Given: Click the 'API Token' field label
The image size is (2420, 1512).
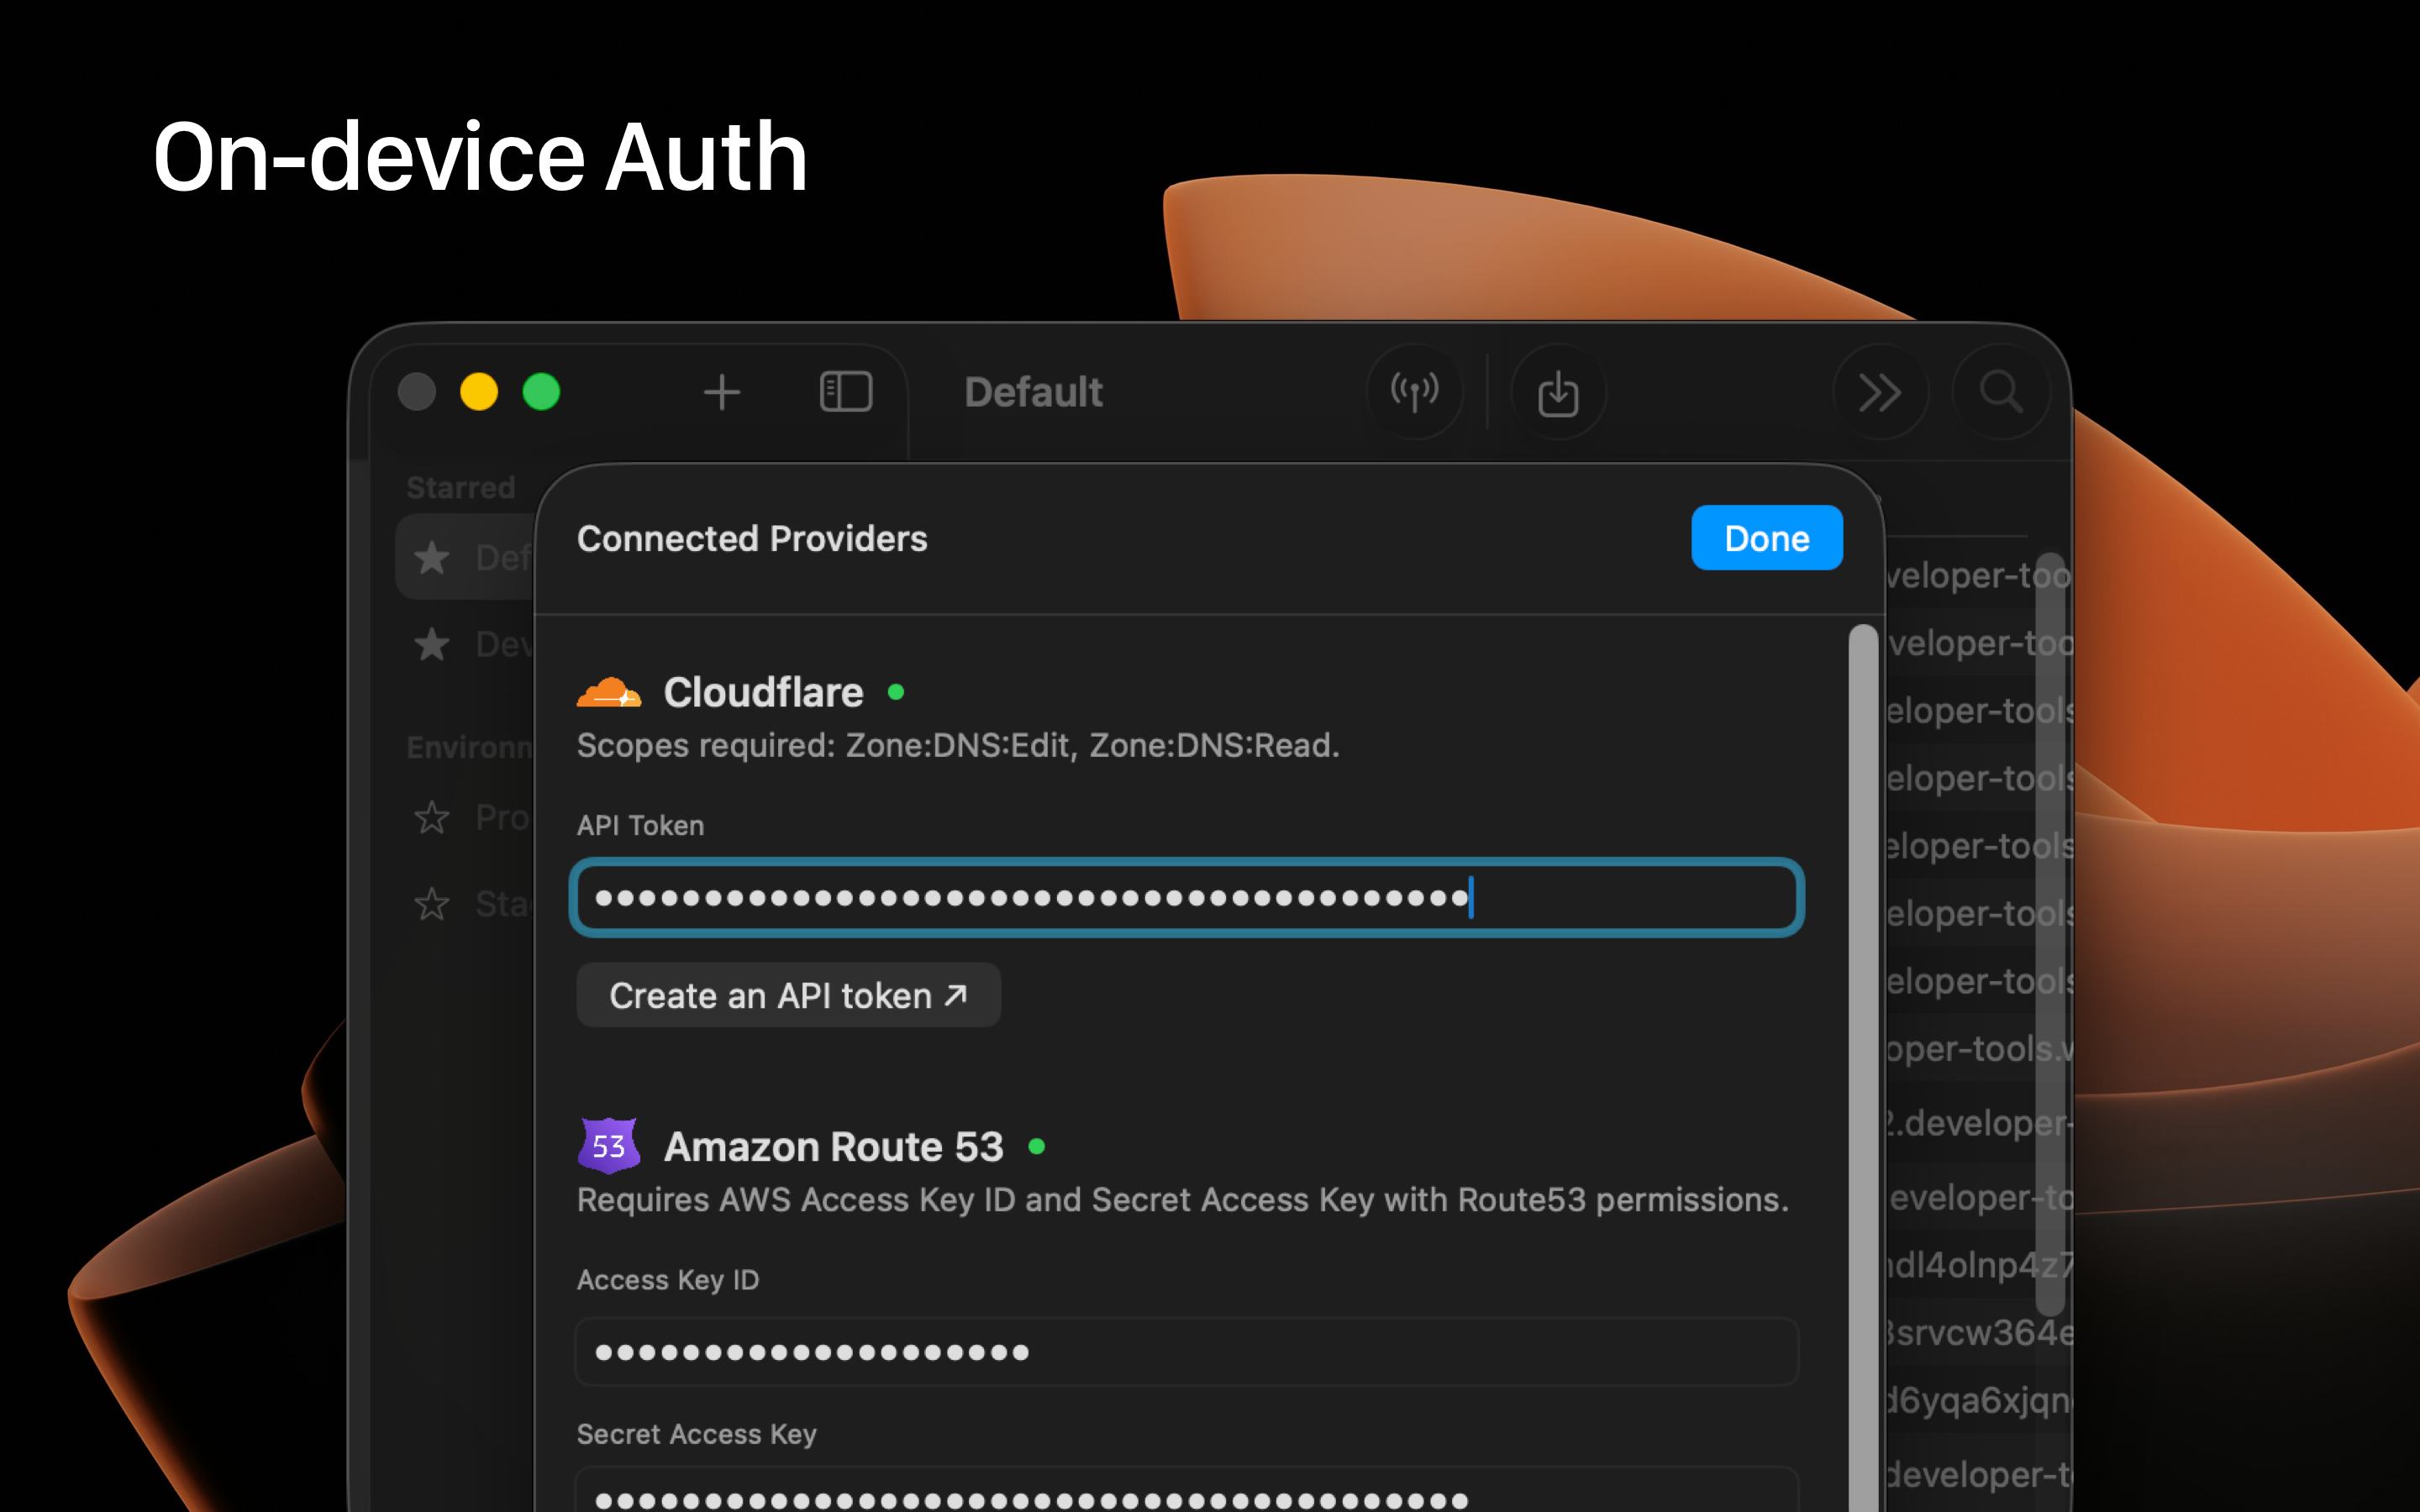Looking at the screenshot, I should pos(640,825).
